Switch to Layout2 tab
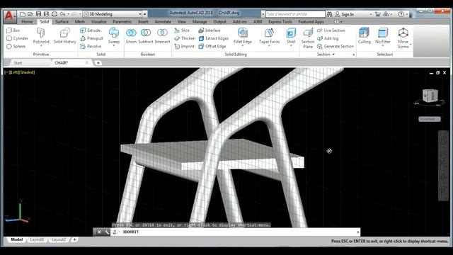The height and width of the screenshot is (255, 453). (x=59, y=239)
